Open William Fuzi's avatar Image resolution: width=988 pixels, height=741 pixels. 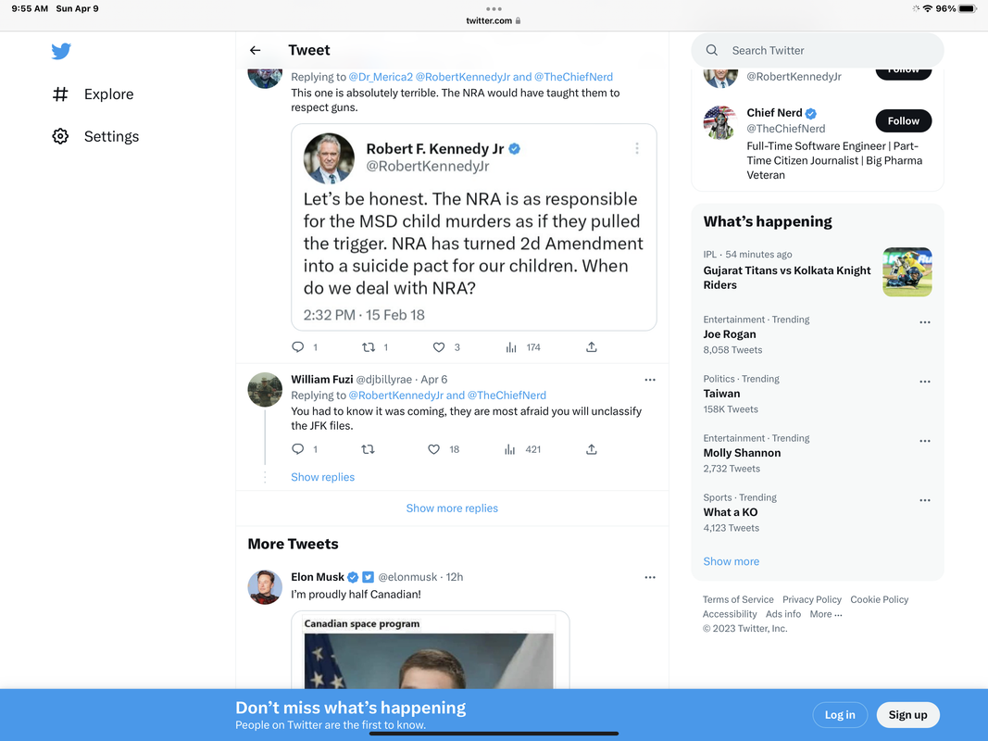(x=265, y=389)
